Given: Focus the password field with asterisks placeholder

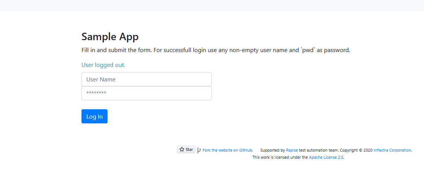Looking at the screenshot, I should click(146, 93).
